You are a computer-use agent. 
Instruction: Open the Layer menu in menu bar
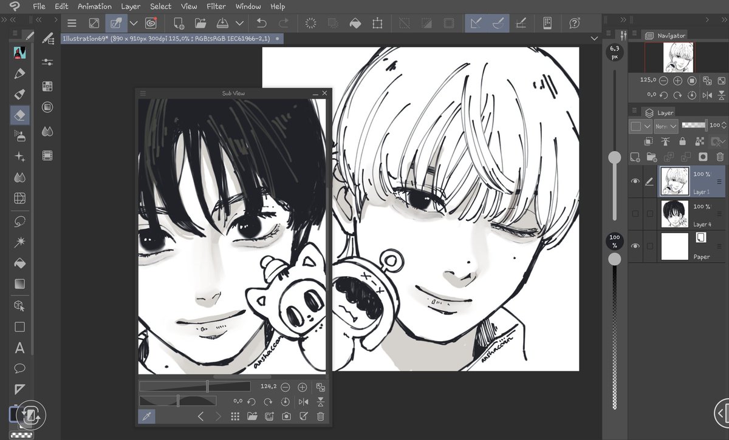(131, 6)
